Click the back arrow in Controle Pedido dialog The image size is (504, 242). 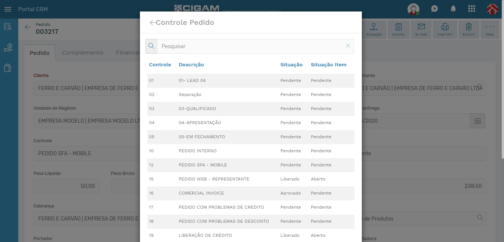pyautogui.click(x=152, y=23)
